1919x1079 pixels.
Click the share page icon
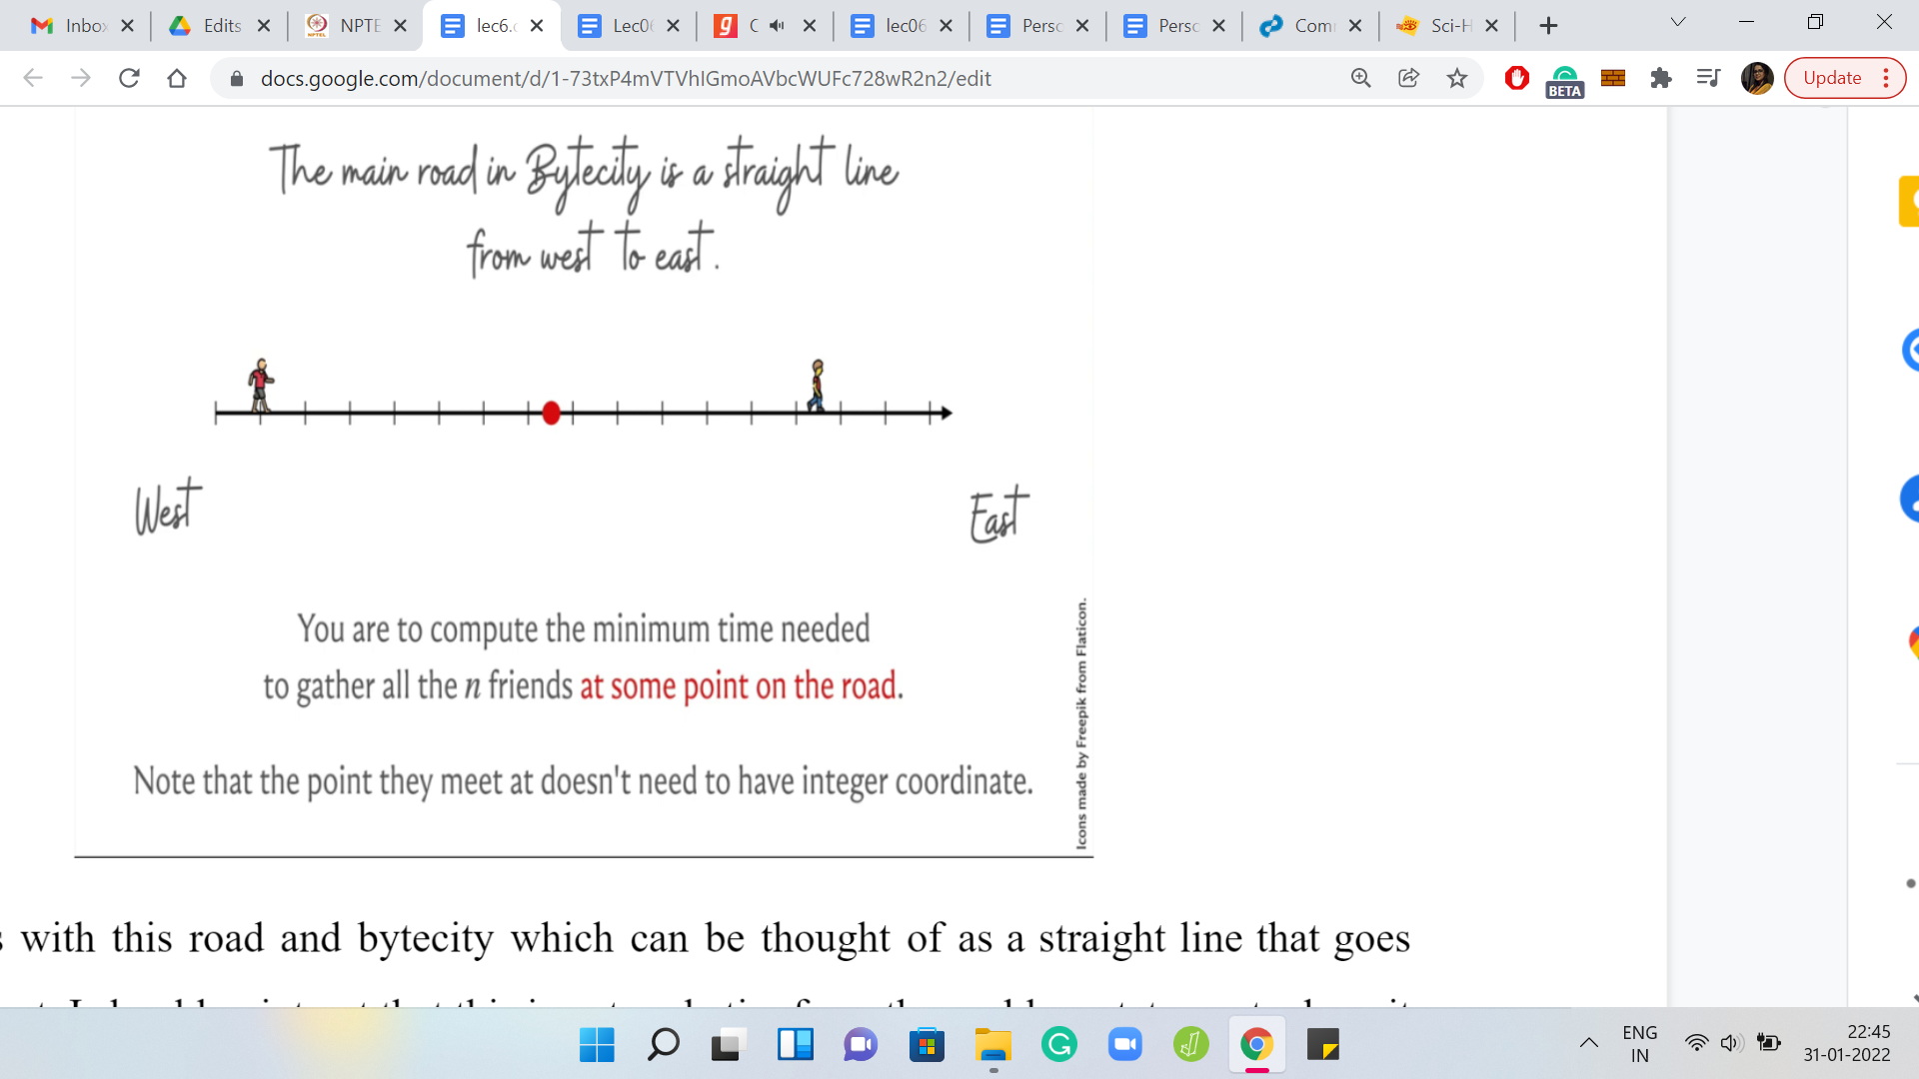coord(1408,78)
